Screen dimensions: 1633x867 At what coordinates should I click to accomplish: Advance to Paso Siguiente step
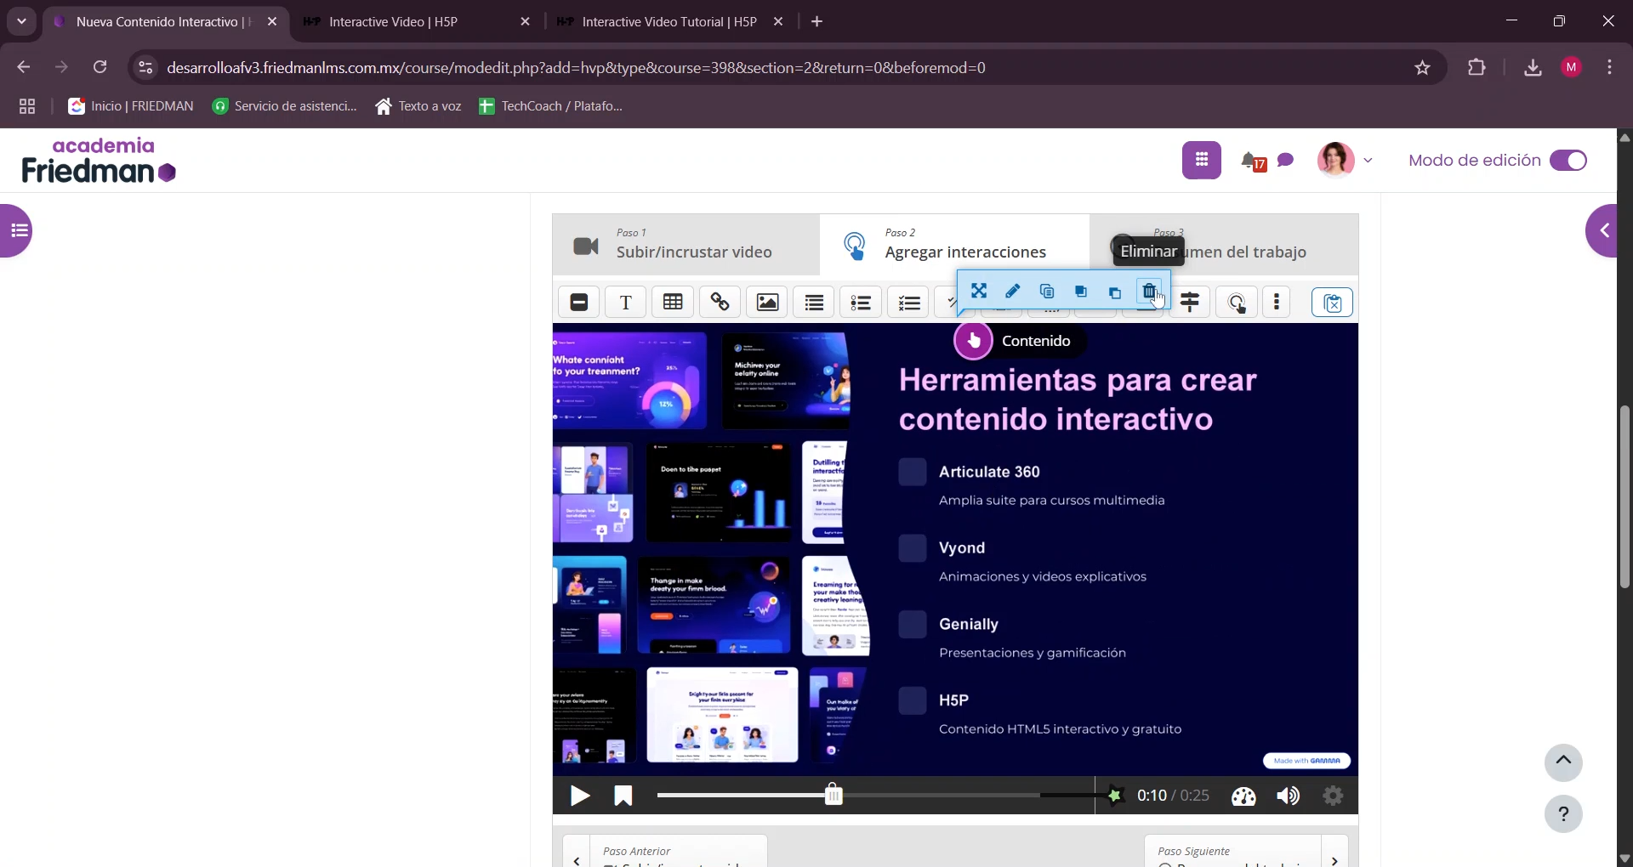(x=1246, y=851)
